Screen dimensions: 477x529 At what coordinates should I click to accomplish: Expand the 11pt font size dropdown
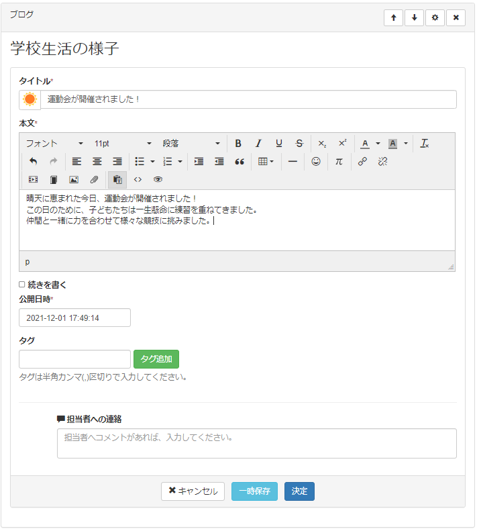(x=123, y=144)
